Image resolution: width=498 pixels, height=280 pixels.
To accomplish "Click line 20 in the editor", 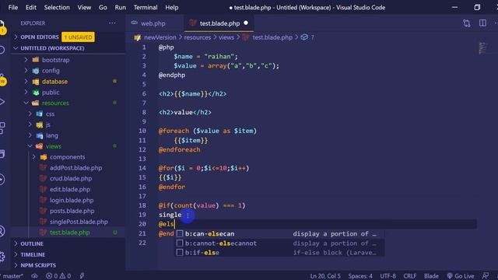I will (317, 224).
